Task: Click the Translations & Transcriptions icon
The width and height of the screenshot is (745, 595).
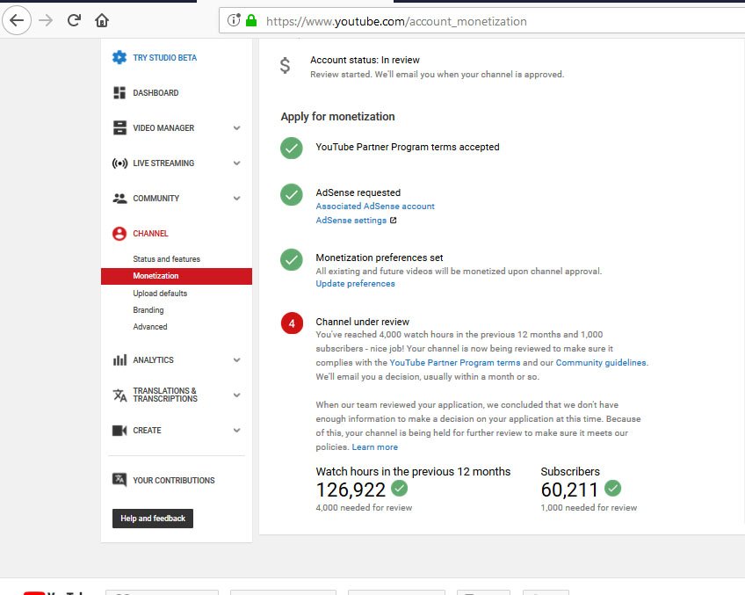Action: (x=119, y=395)
